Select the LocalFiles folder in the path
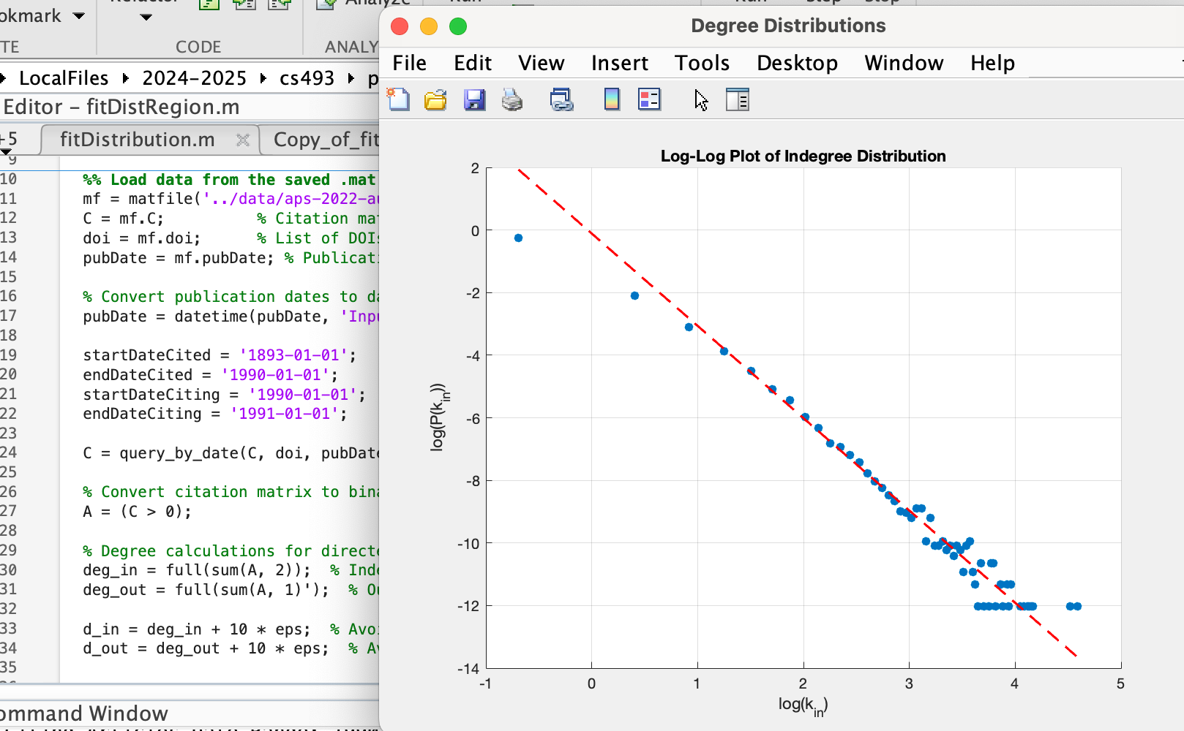This screenshot has width=1184, height=731. pos(64,78)
